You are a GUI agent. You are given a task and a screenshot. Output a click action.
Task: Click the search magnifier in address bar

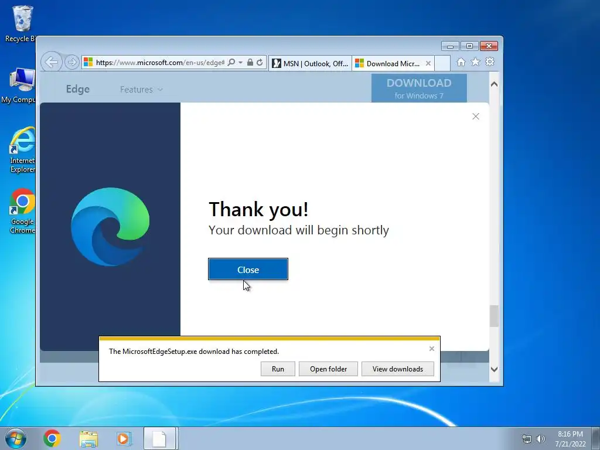point(231,62)
